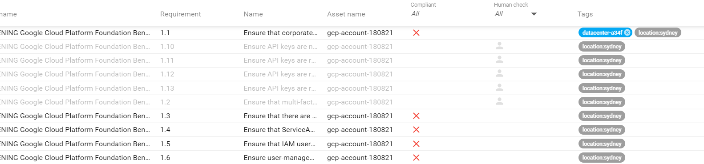Sort by the Name column header
Screen dimensions: 704x164
253,14
